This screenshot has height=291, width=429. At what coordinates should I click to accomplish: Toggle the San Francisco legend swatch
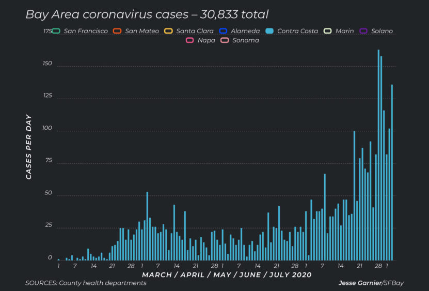click(56, 31)
